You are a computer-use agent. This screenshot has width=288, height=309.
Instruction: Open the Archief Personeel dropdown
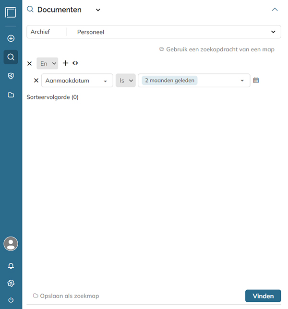(154, 32)
